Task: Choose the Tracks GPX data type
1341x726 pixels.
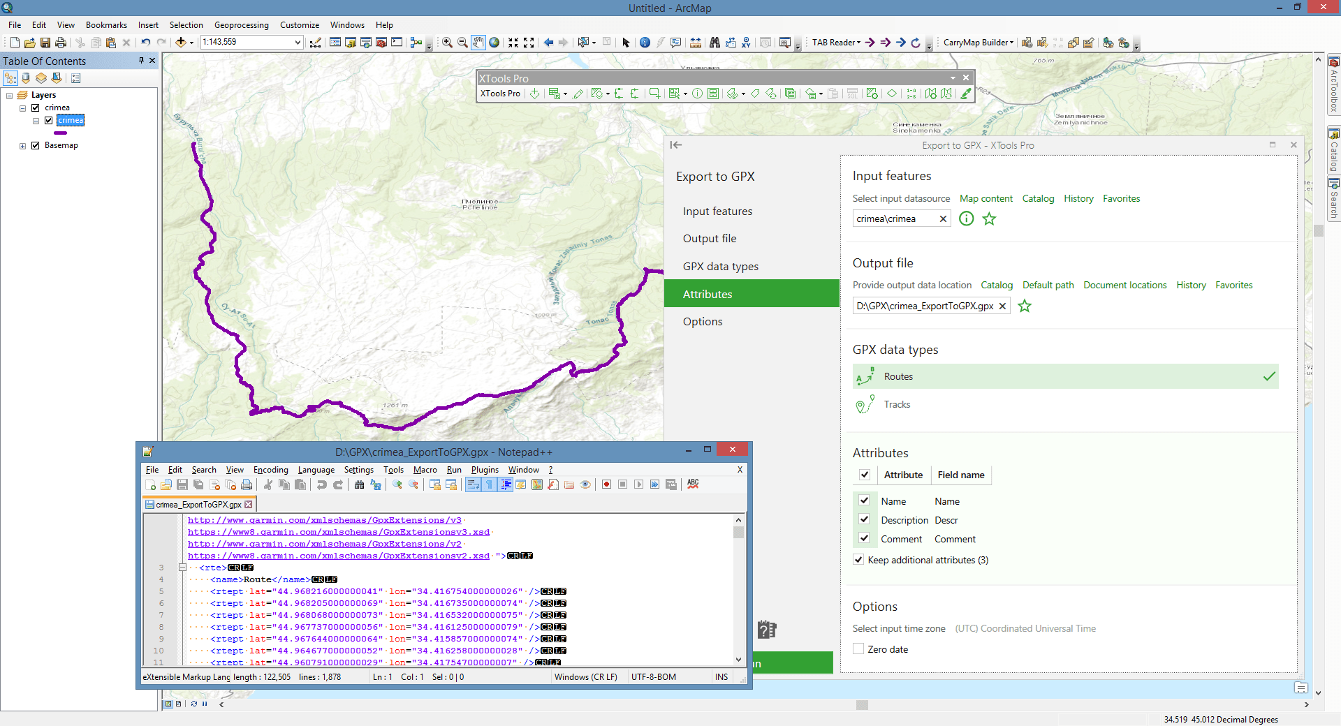Action: [x=1066, y=404]
